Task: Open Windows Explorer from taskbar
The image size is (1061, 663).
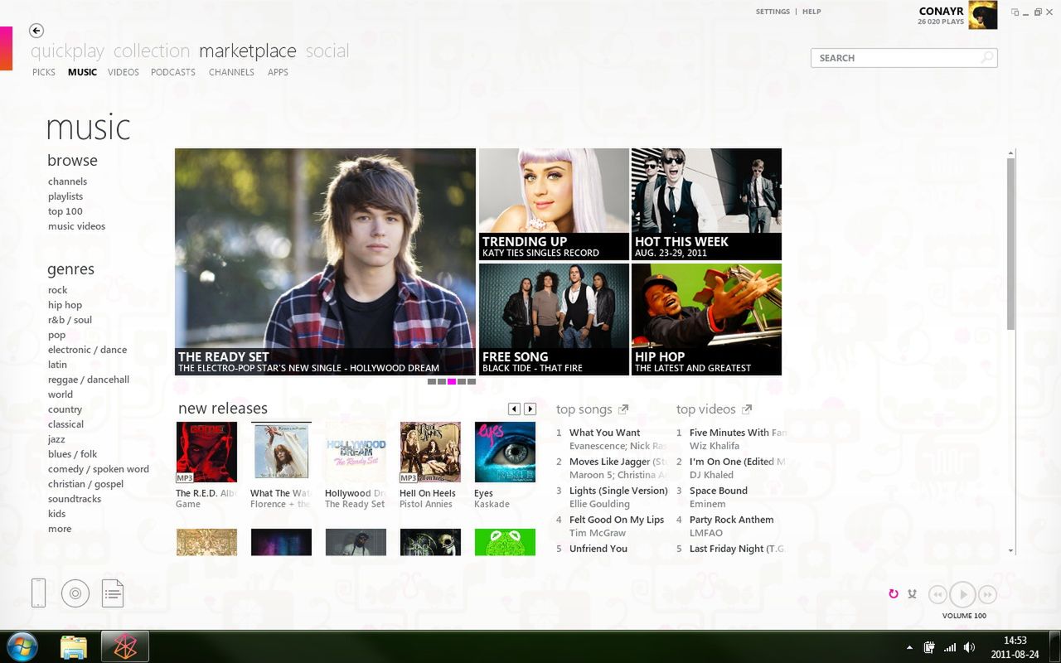Action: [x=74, y=646]
